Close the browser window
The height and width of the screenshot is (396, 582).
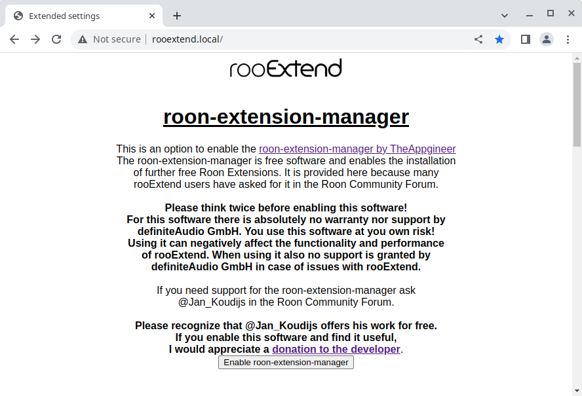[x=572, y=13]
